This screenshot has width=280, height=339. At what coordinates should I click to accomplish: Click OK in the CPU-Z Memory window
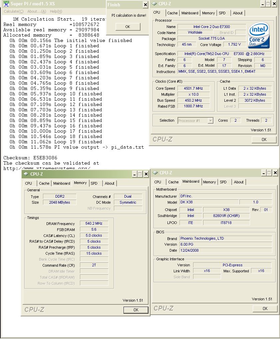(136, 310)
